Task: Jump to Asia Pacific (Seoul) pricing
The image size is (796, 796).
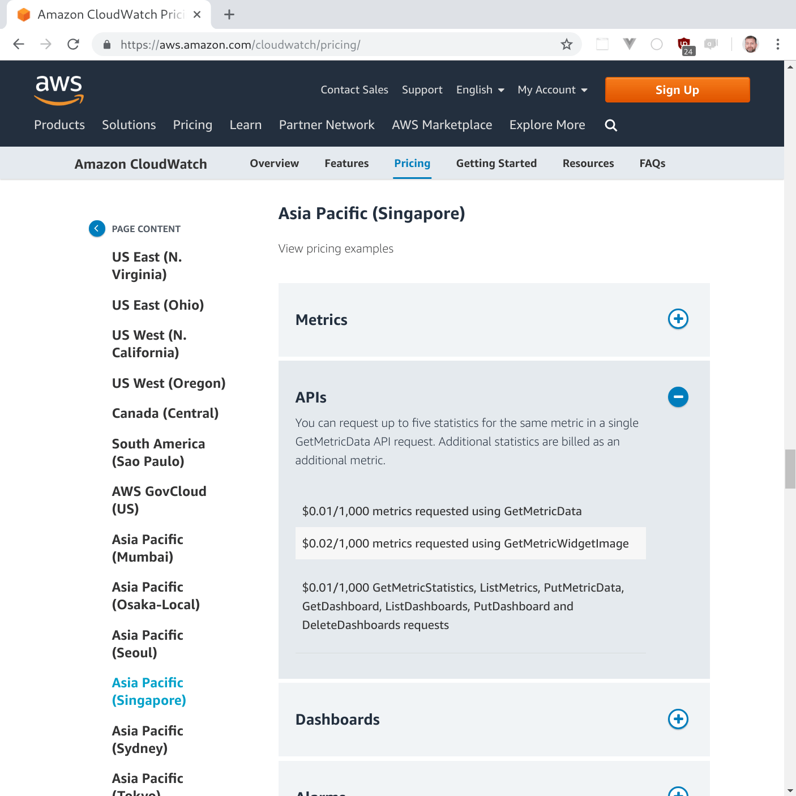Action: coord(148,644)
